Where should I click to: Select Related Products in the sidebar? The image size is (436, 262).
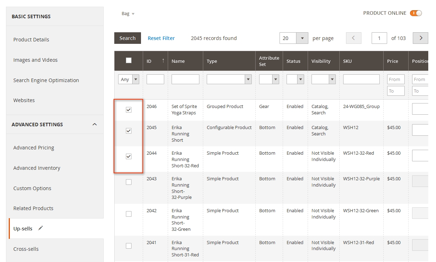point(33,208)
